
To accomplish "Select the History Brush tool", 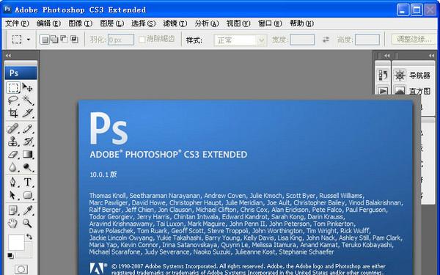I will 28,142.
